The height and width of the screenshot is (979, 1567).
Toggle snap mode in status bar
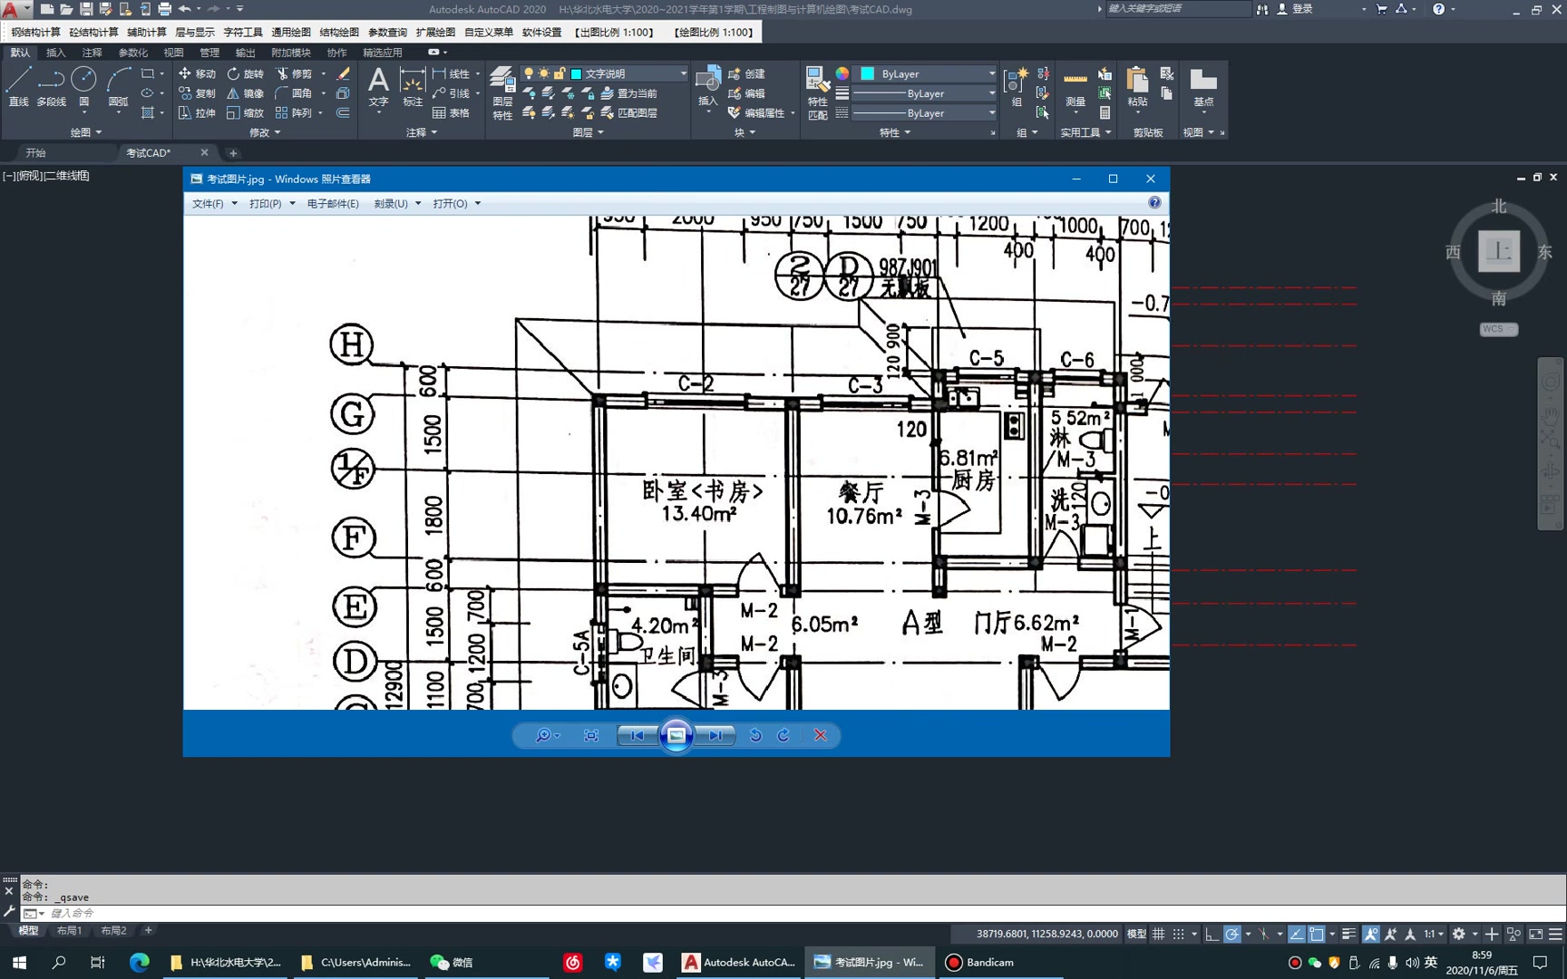pyautogui.click(x=1178, y=934)
